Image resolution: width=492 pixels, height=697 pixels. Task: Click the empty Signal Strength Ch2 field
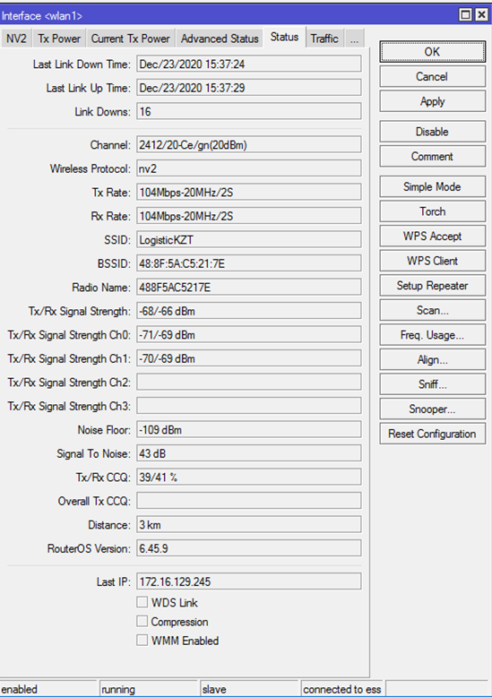(248, 383)
